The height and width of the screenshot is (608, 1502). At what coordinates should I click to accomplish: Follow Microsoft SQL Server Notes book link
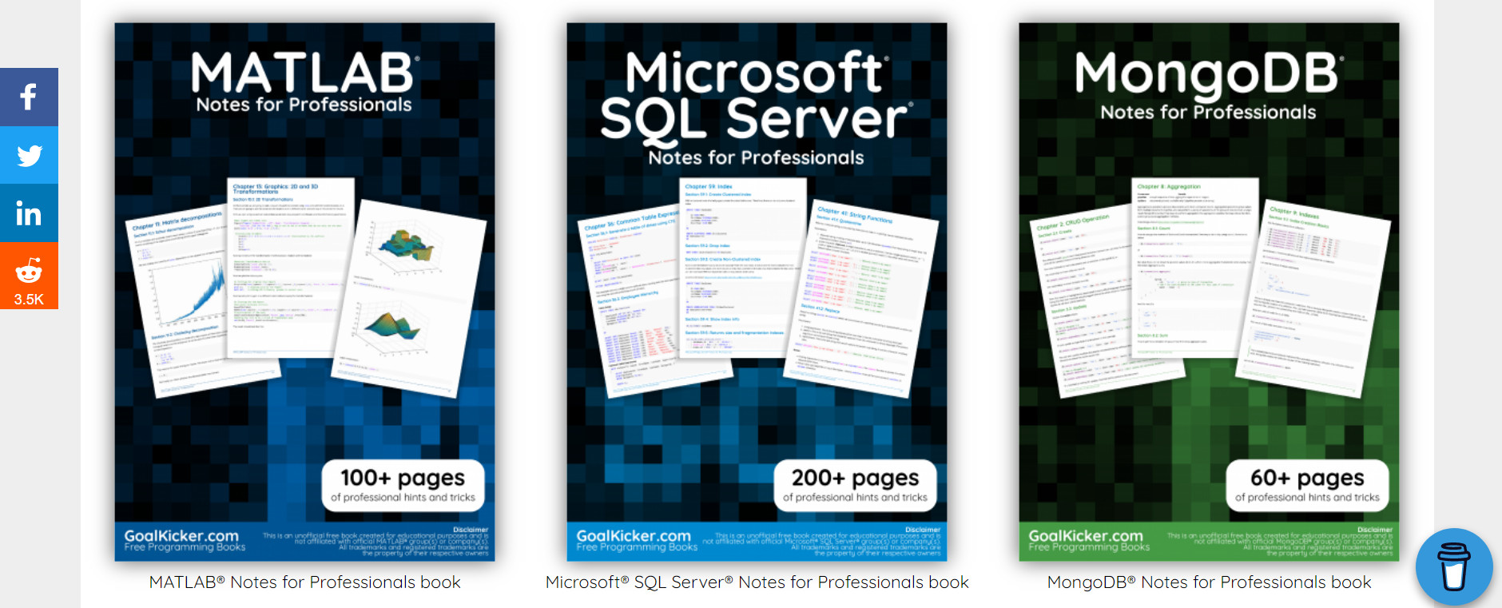click(x=757, y=582)
